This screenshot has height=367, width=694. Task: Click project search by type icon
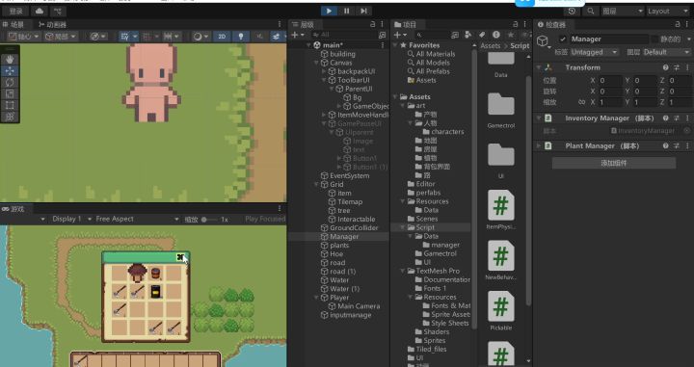coord(468,35)
